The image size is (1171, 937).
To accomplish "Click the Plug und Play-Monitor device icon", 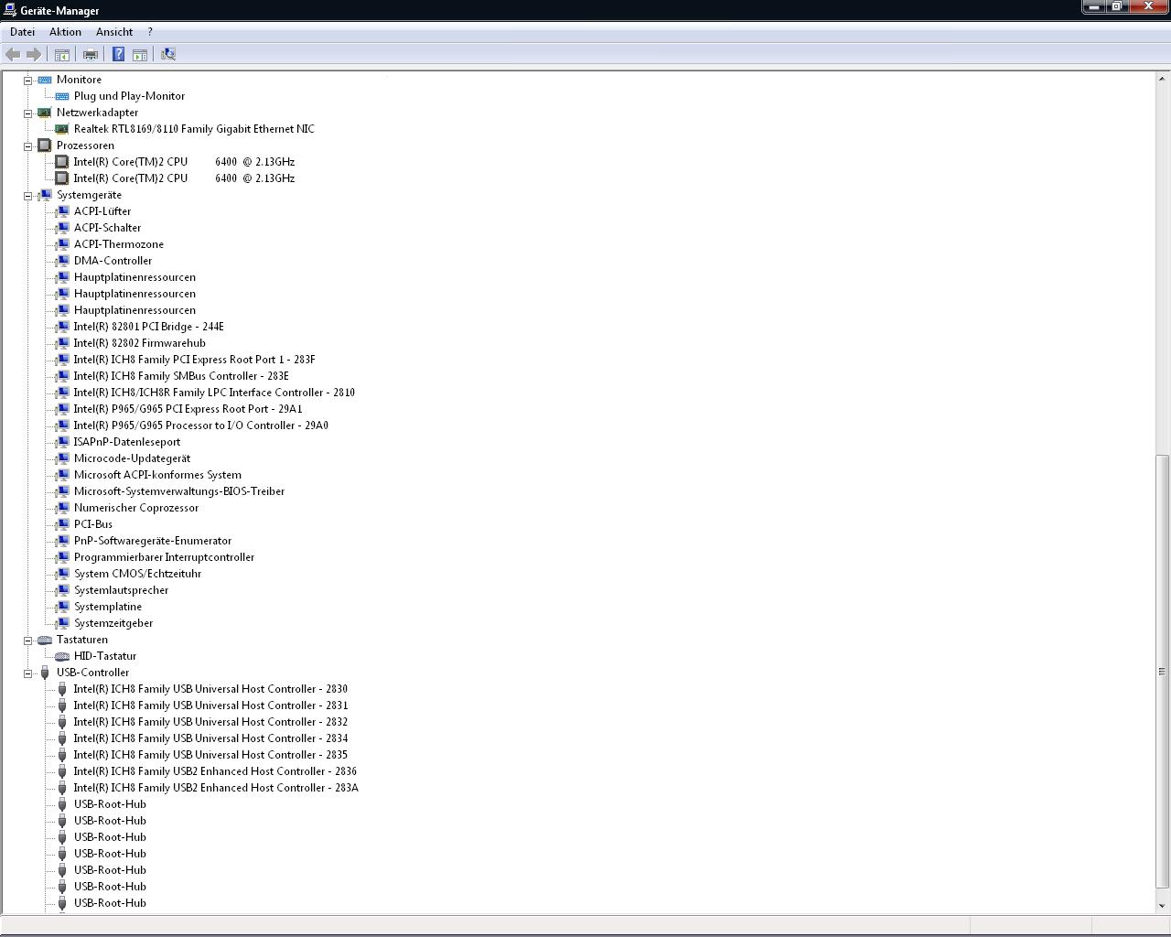I will pyautogui.click(x=62, y=96).
